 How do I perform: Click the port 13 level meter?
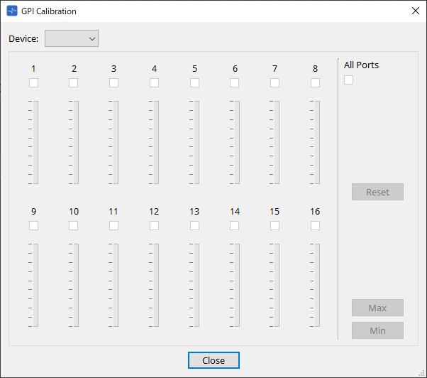pos(194,285)
